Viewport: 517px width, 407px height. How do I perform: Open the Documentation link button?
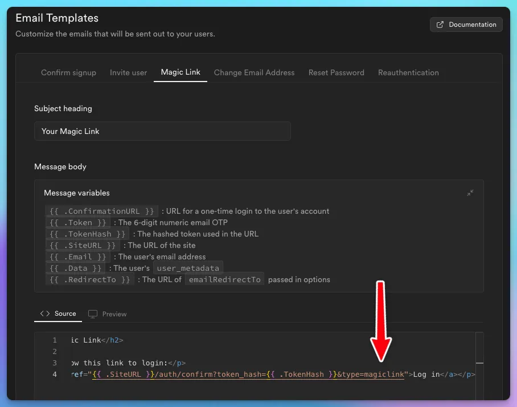(466, 25)
